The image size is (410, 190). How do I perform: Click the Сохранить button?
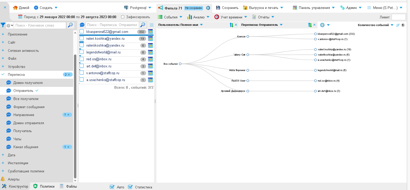coord(227,8)
